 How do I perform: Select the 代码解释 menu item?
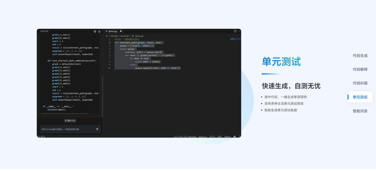tap(360, 69)
